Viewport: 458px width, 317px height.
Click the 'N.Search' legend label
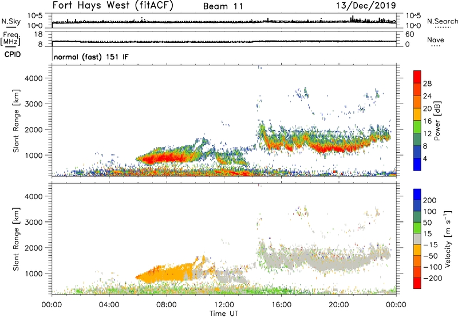(443, 21)
